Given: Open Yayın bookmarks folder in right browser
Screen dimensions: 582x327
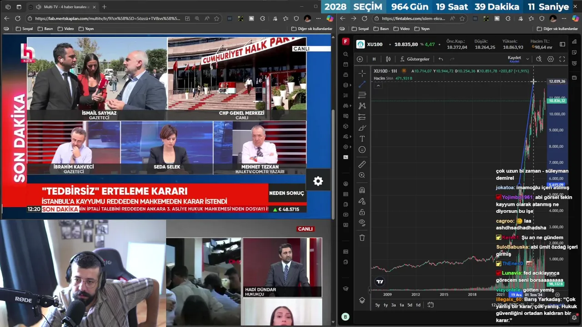Looking at the screenshot, I should (x=422, y=29).
